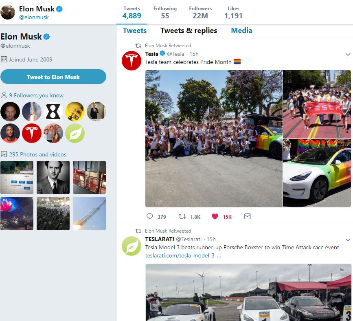Send Tesla Pride tweet via direct message envelope
The height and width of the screenshot is (321, 353).
(248, 216)
